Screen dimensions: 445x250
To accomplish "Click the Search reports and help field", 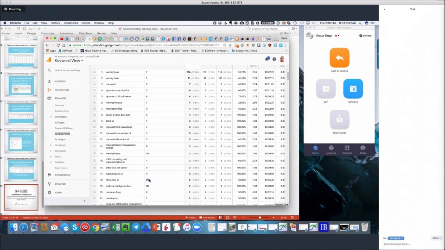I will (67, 70).
